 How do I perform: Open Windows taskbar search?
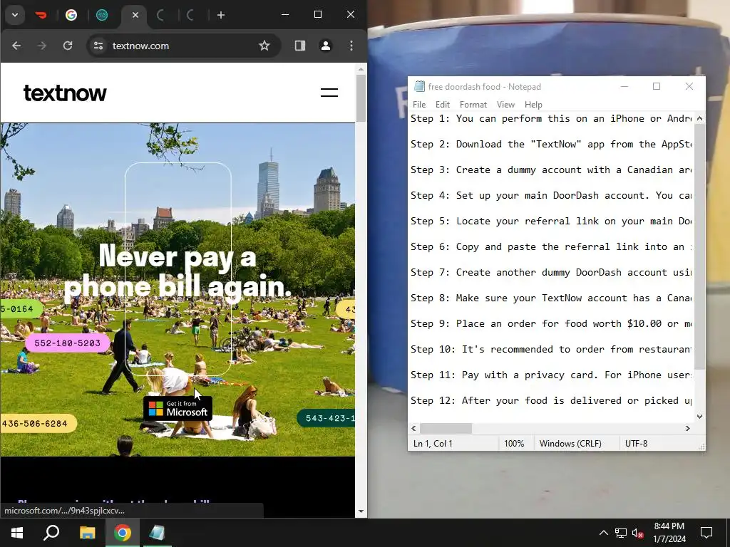click(51, 533)
